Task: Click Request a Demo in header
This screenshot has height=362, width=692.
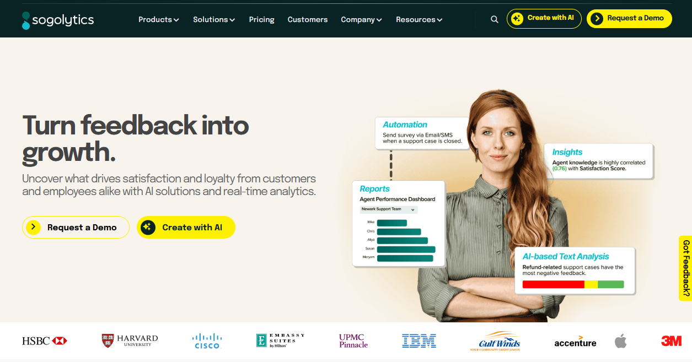Action: (x=629, y=19)
